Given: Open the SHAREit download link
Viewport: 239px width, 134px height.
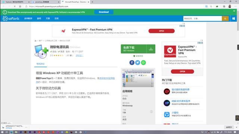Looking at the screenshot, I should click(175, 113).
